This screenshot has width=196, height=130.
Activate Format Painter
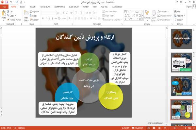(x=14, y=20)
